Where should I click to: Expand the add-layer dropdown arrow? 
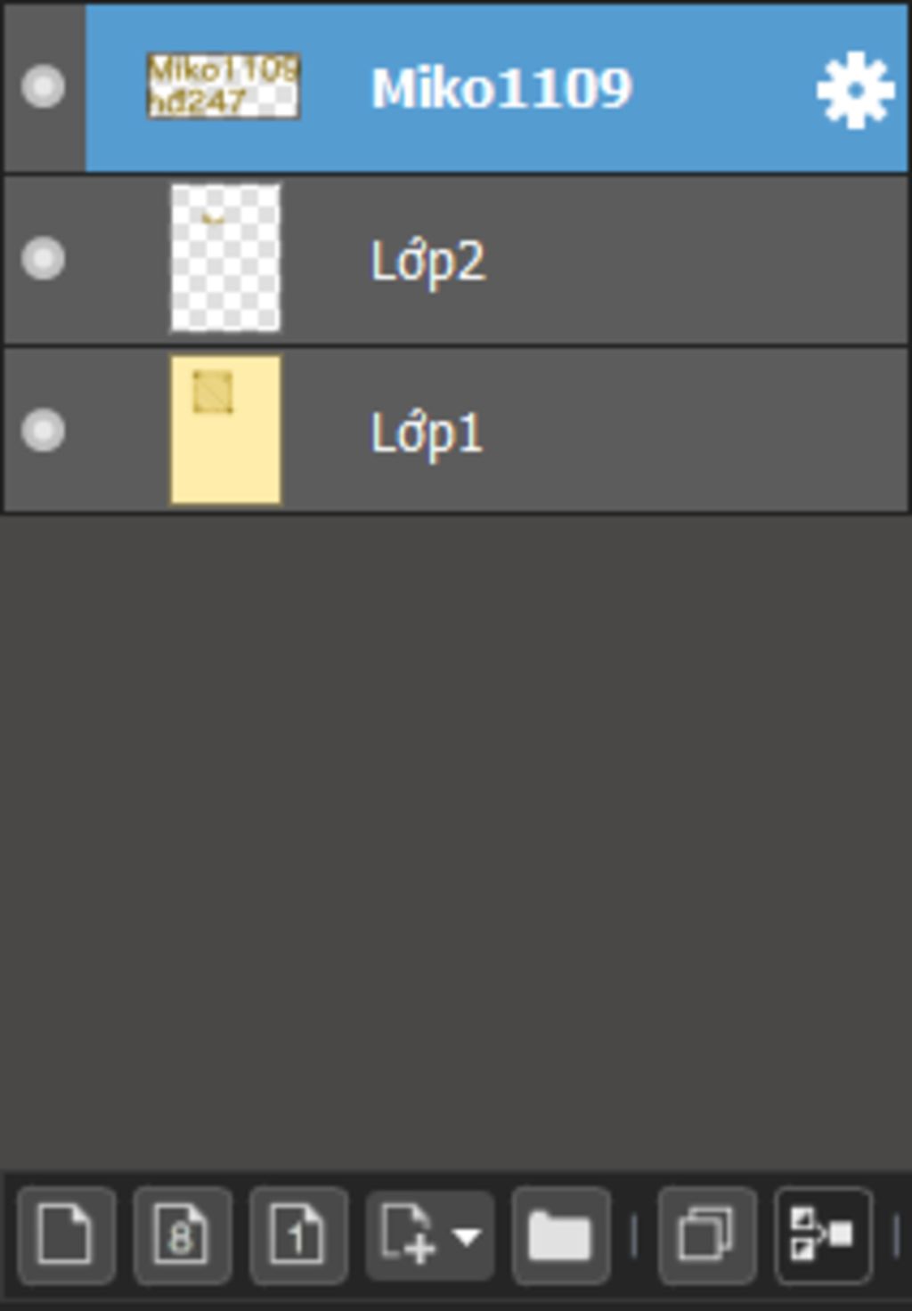click(467, 1235)
